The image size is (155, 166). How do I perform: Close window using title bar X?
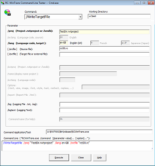151,3
